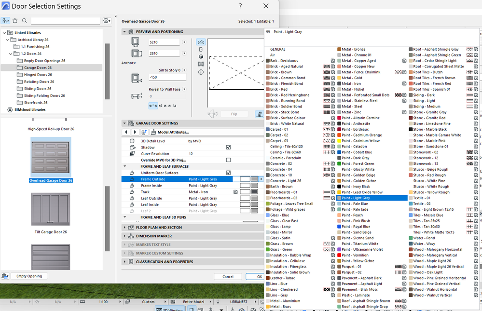Click the sill height field -150
This screenshot has width=482, height=311.
tap(167, 77)
